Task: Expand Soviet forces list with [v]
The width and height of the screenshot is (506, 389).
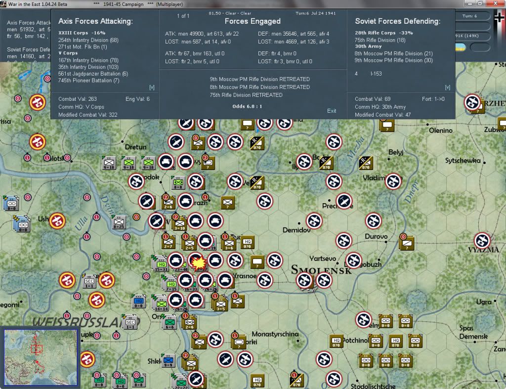Action: click(447, 87)
